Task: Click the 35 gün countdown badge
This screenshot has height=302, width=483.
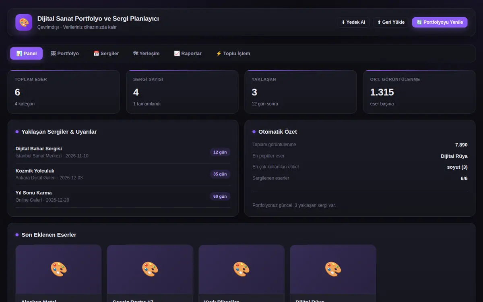Action: tap(220, 174)
